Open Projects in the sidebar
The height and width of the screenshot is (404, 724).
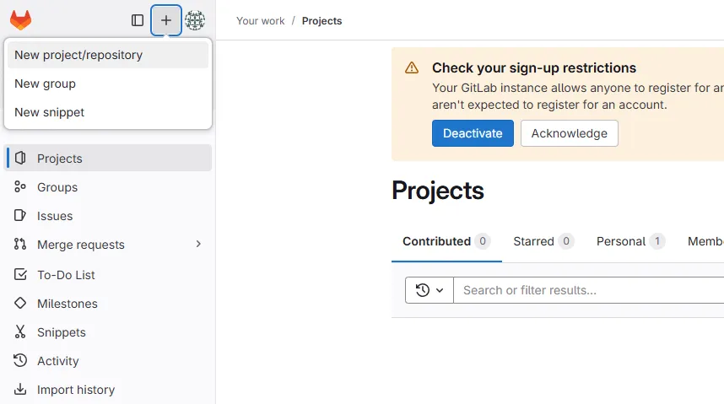(x=59, y=159)
